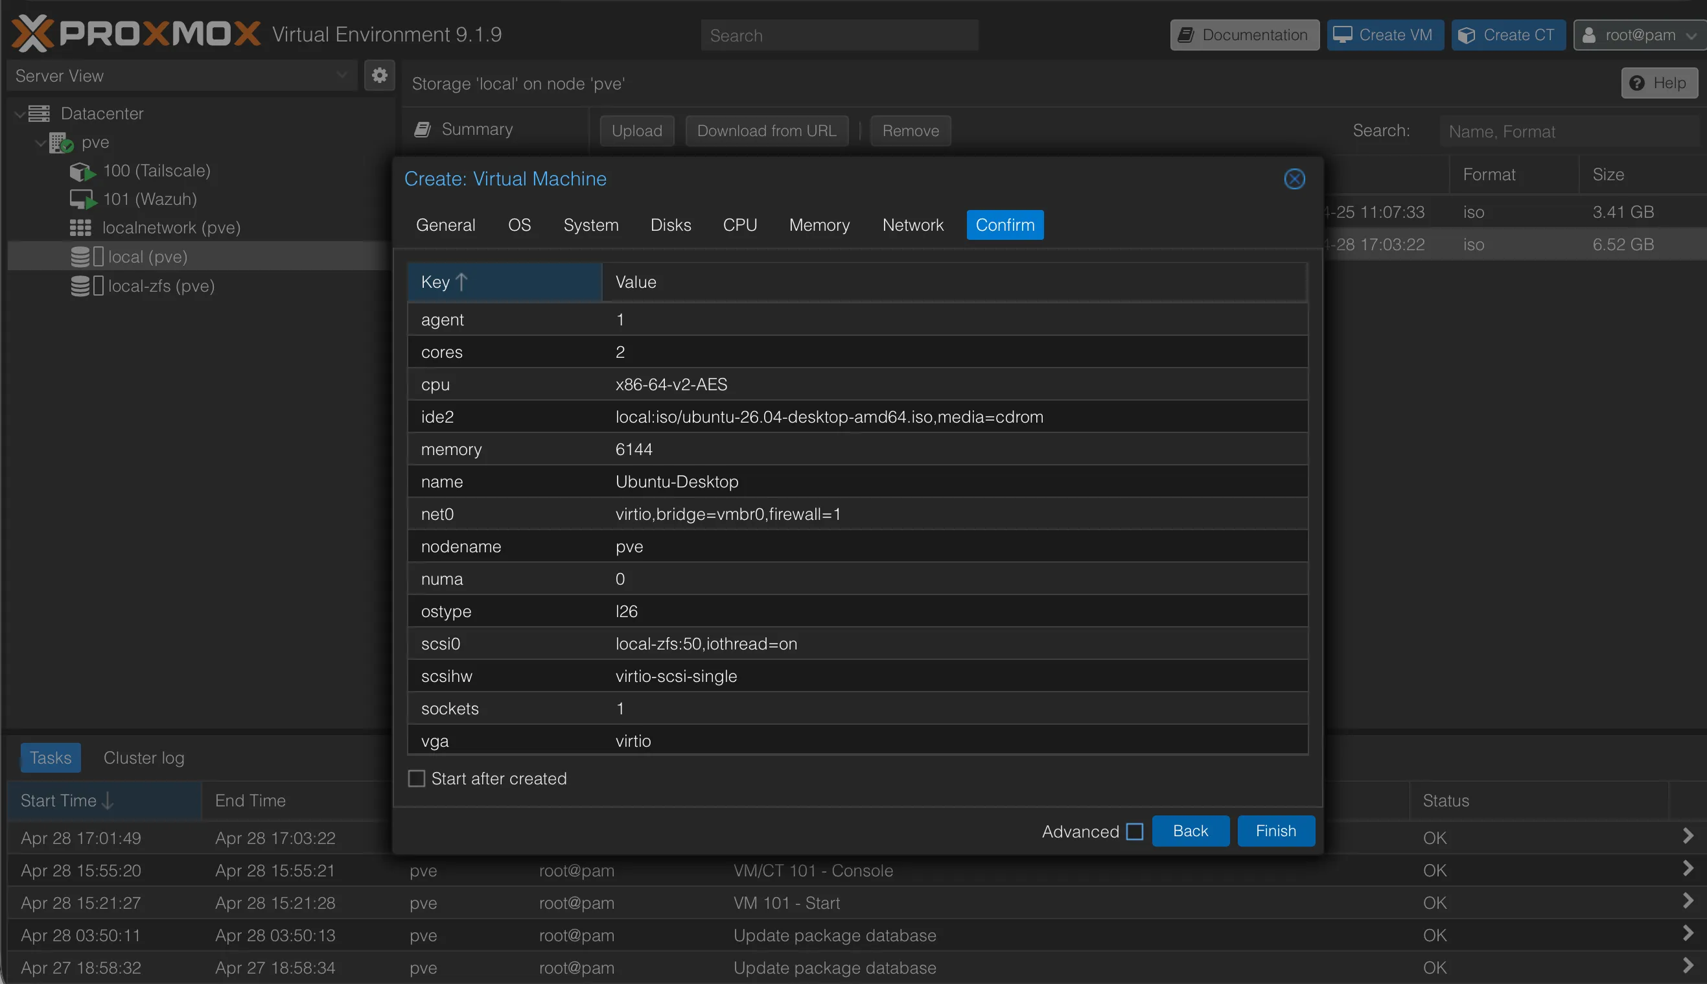Click the Back button
The width and height of the screenshot is (1707, 984).
click(1190, 831)
